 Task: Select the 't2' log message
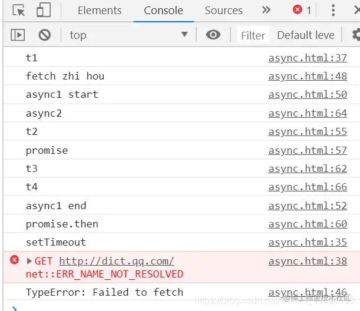click(x=32, y=132)
